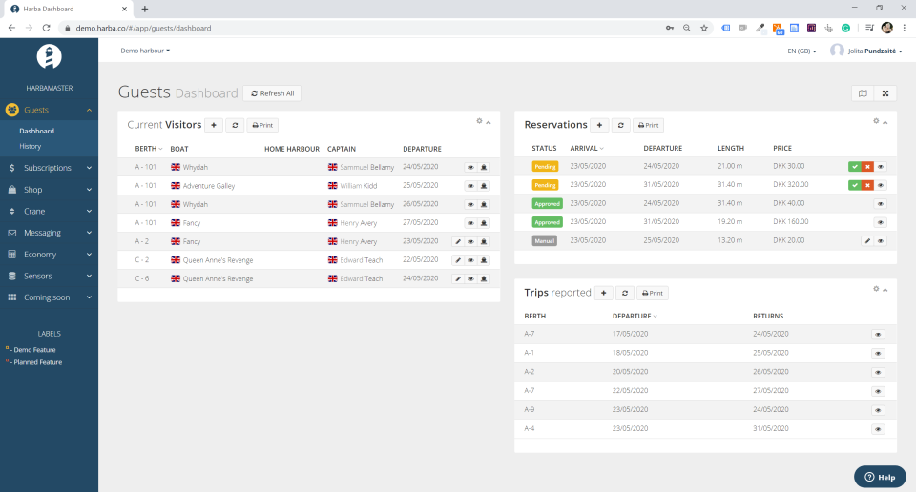This screenshot has height=492, width=916.
Task: Open a new browser tab
Action: point(145,9)
